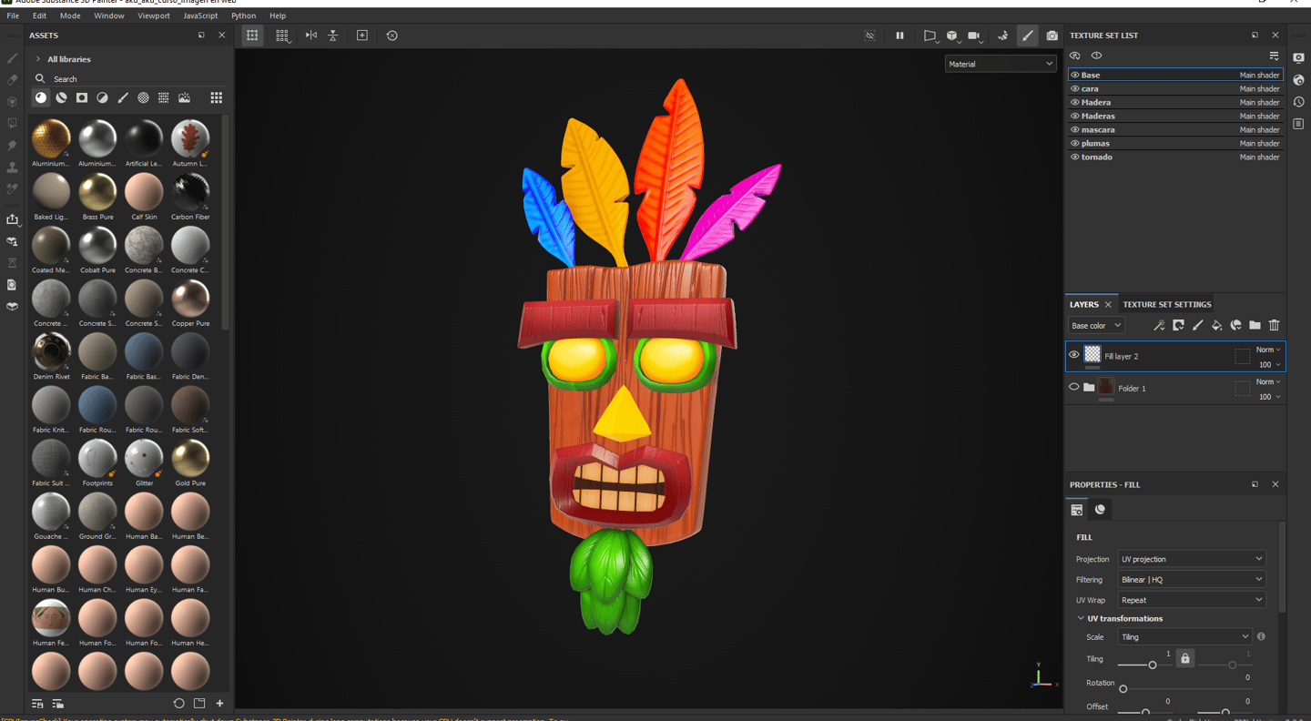The width and height of the screenshot is (1311, 721).
Task: Expand the All libraries tree
Action: coord(37,59)
